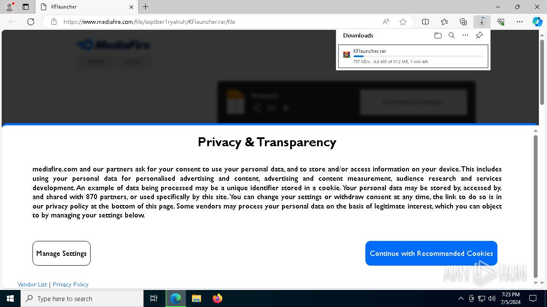Open the Windows Start menu
This screenshot has width=547, height=307.
click(x=10, y=298)
